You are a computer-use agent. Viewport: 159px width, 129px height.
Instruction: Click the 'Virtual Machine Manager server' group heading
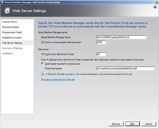53,32
